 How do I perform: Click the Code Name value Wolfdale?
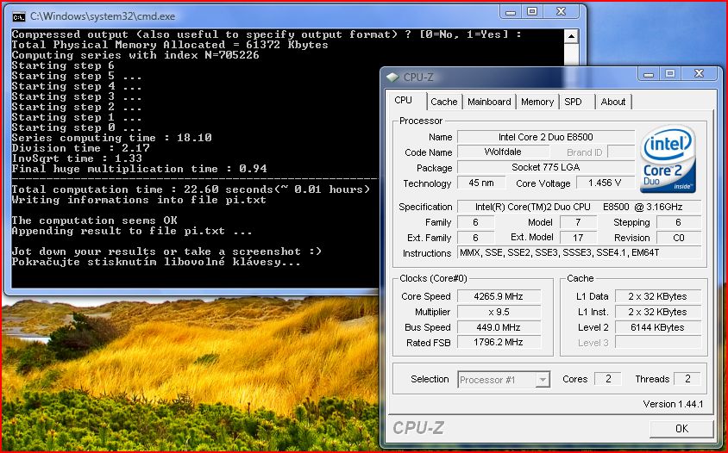503,152
